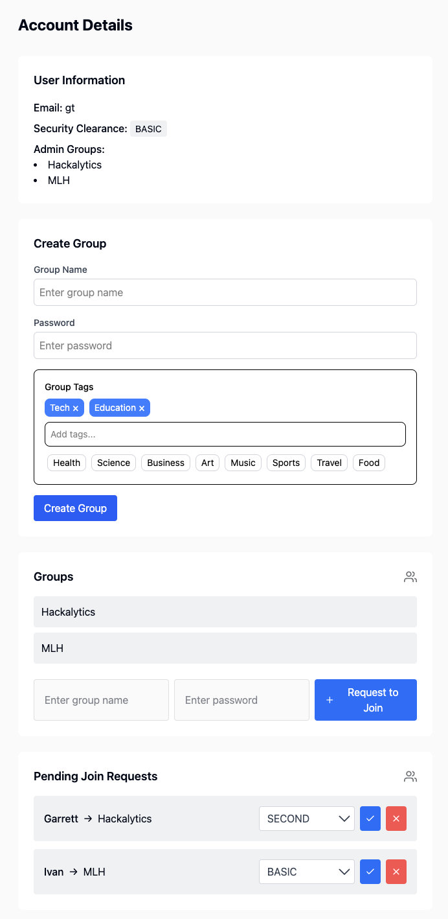Click the users icon in Groups header

[x=410, y=577]
